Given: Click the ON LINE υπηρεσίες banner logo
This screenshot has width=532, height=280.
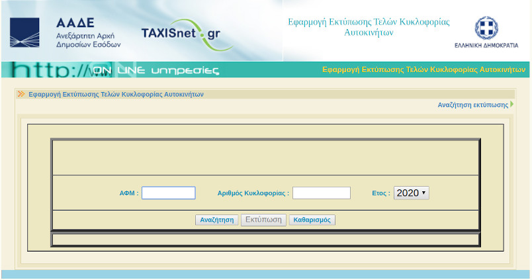Looking at the screenshot, I should pos(155,70).
